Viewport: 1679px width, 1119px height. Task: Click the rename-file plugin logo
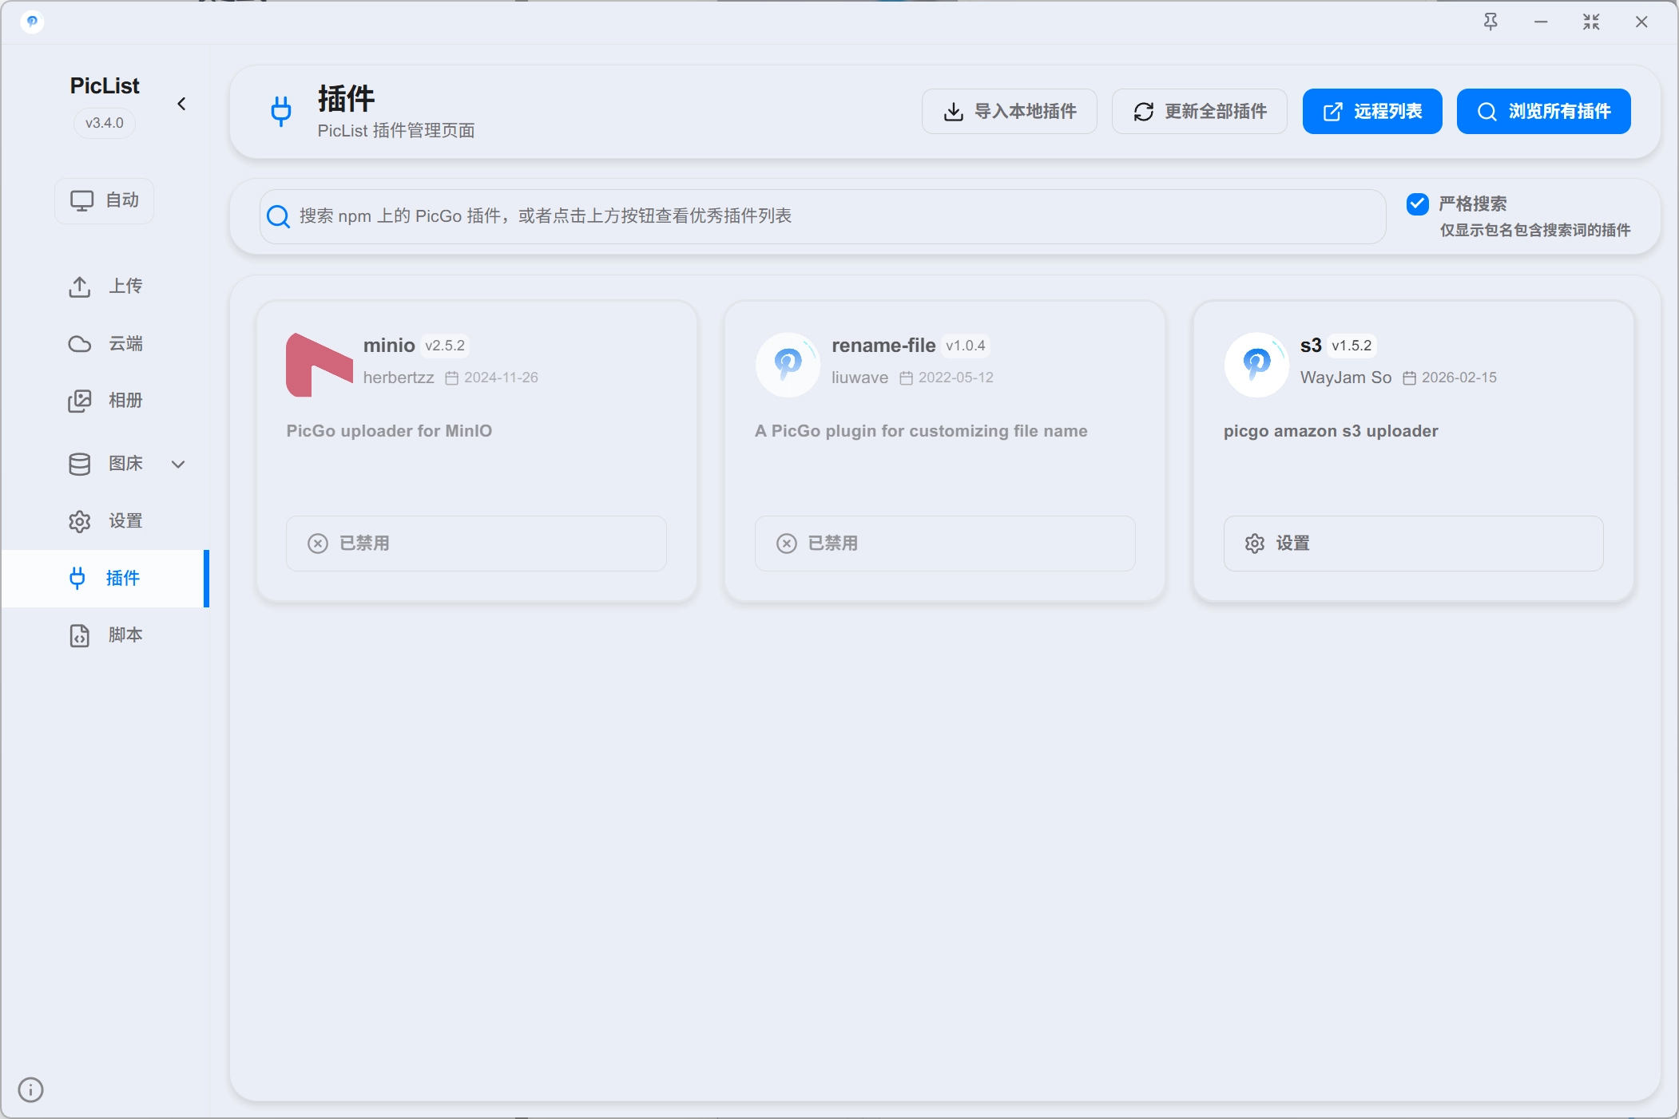coord(788,365)
